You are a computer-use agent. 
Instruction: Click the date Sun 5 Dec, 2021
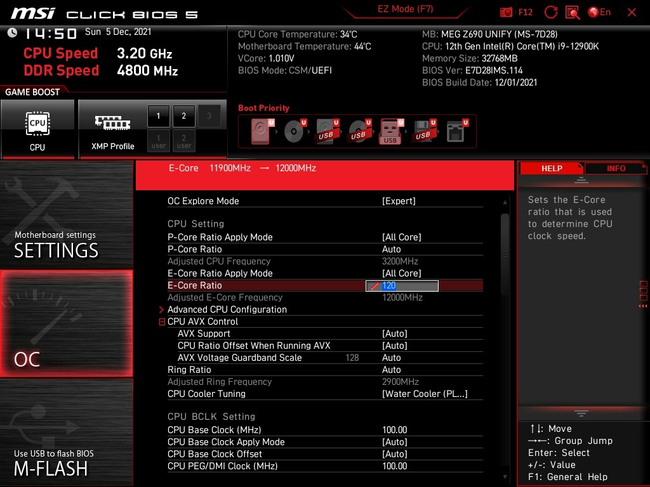pyautogui.click(x=118, y=32)
